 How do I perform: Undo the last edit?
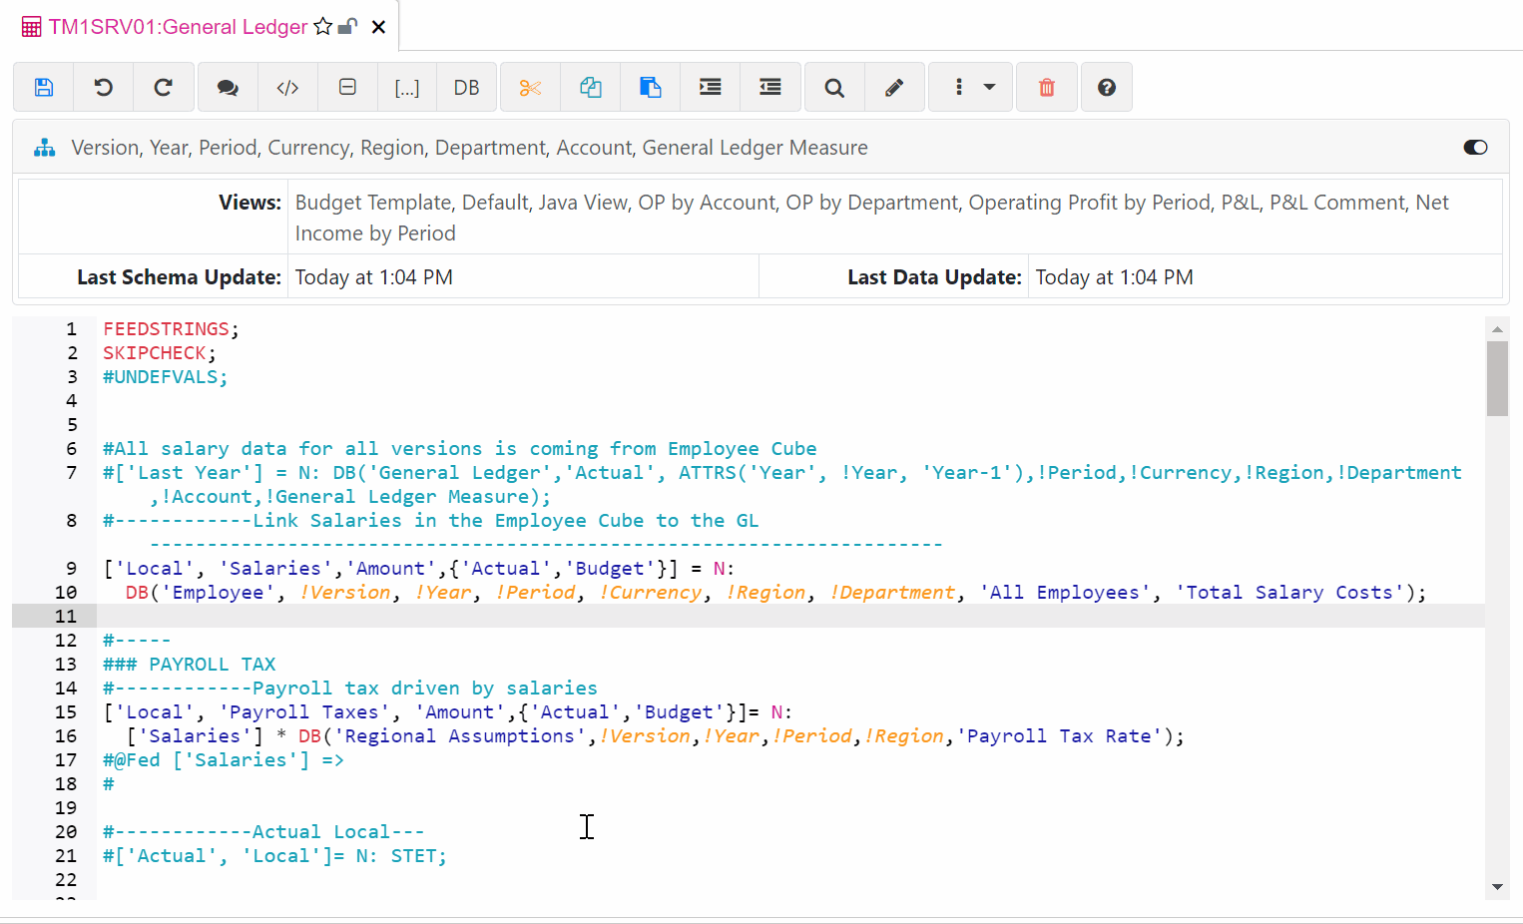104,87
